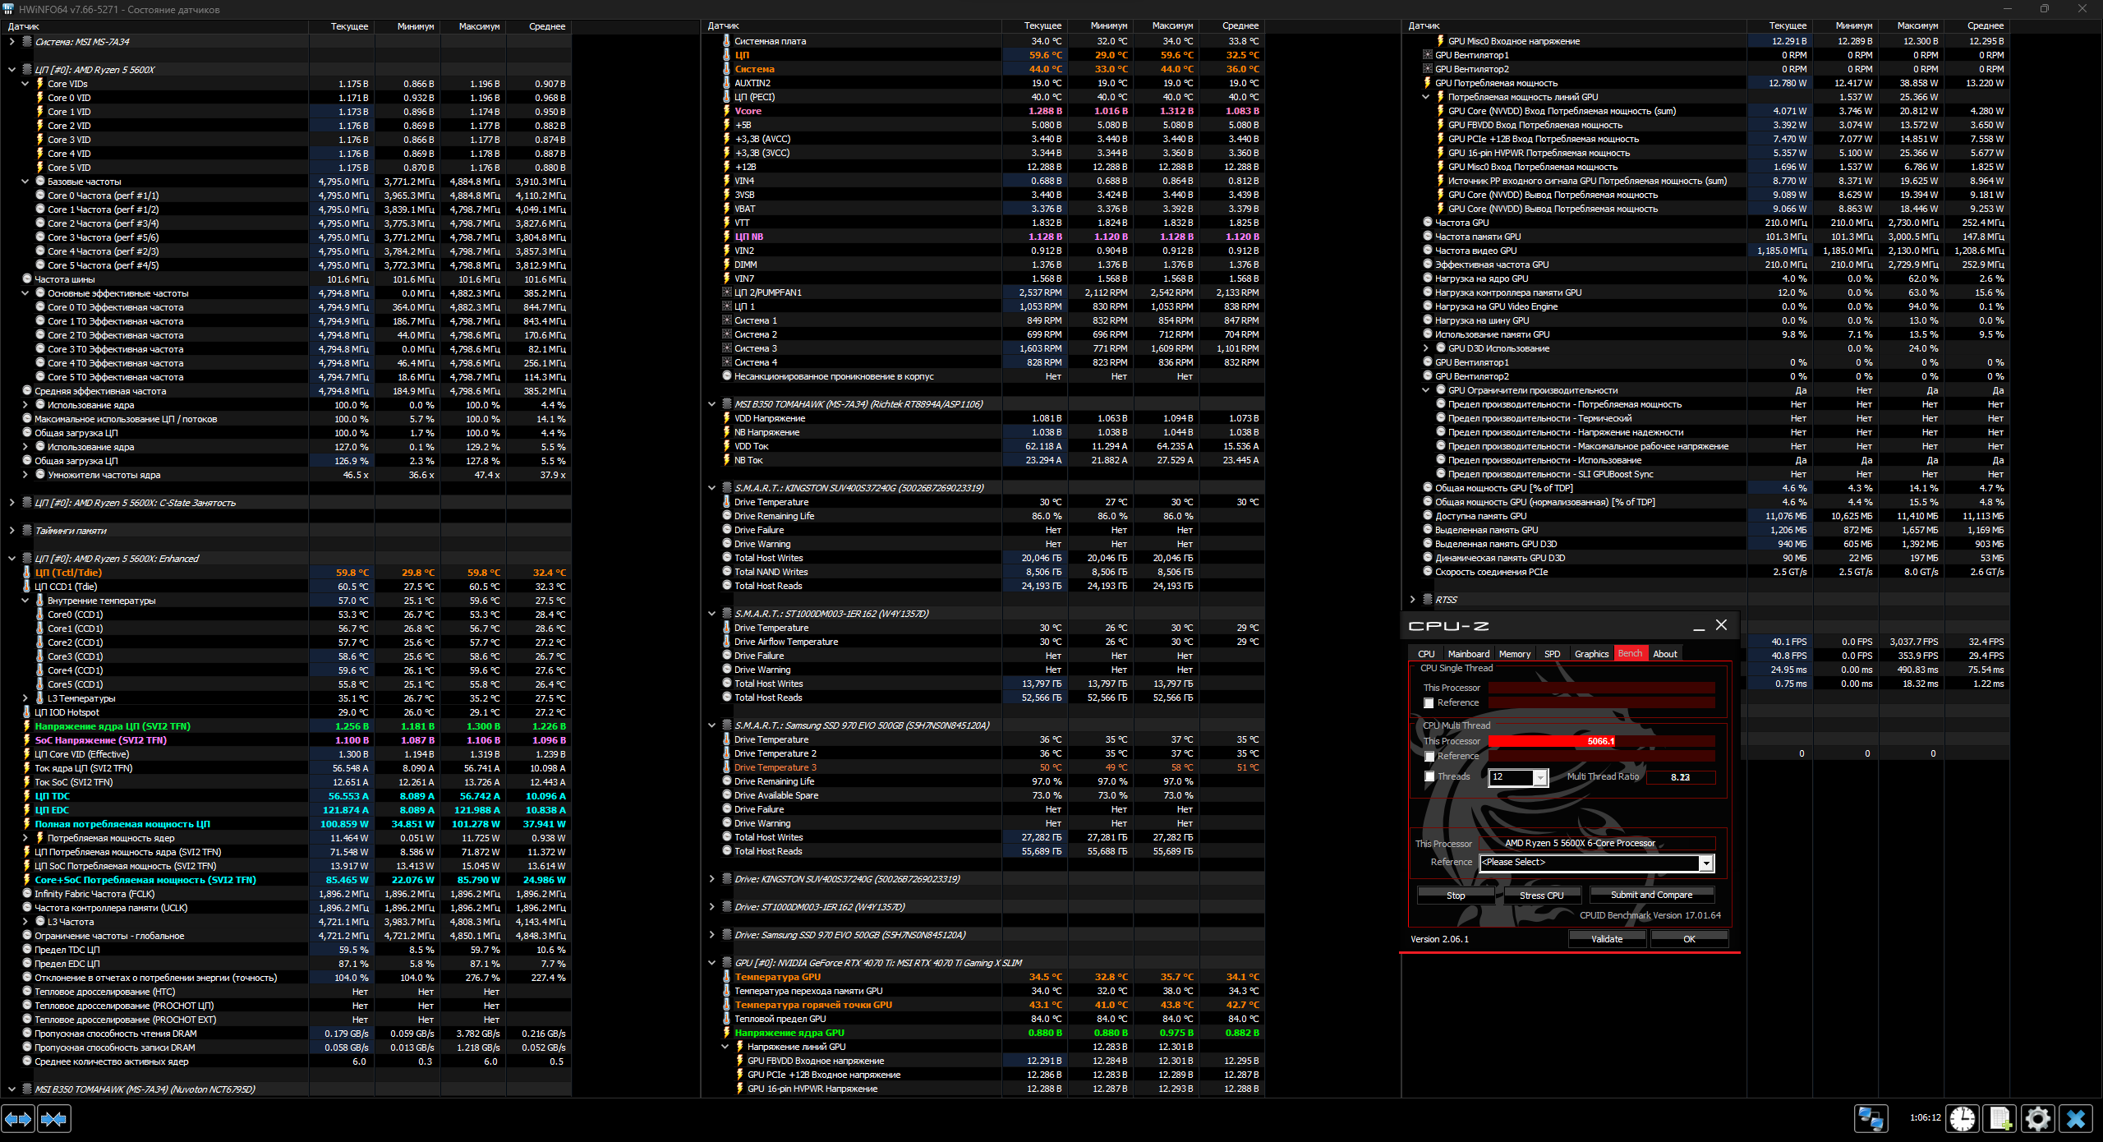Screen dimensions: 2103x1142
Task: Switch to the Mainboard tab in CPU-Z
Action: [1468, 654]
